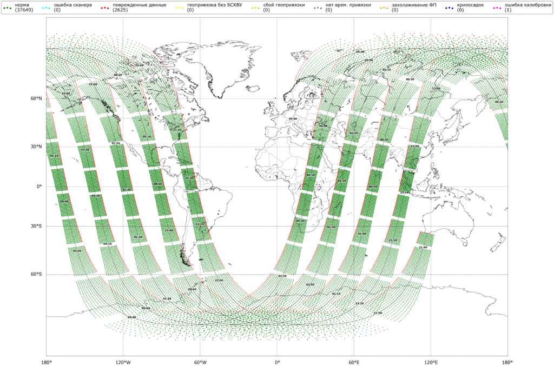The height and width of the screenshot is (366, 554).
Task: Click the 22:30 time marker near the US east coast
Action: [177, 130]
